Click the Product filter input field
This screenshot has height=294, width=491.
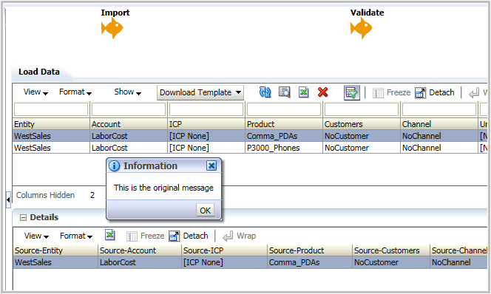click(x=284, y=109)
